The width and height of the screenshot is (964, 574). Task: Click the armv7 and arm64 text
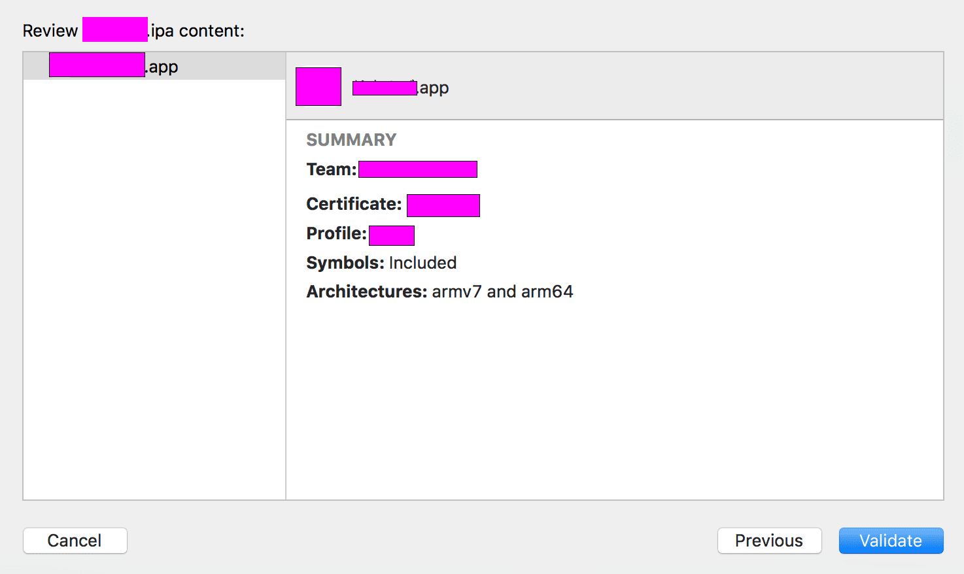(x=502, y=292)
